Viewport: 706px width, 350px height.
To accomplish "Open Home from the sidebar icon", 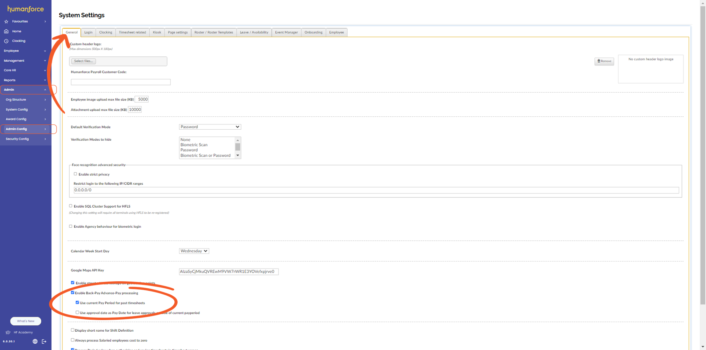I will [6, 31].
